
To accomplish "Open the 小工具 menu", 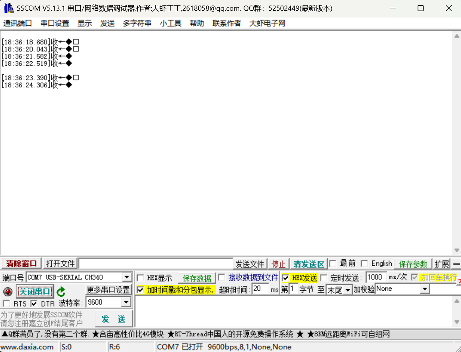I will (170, 23).
